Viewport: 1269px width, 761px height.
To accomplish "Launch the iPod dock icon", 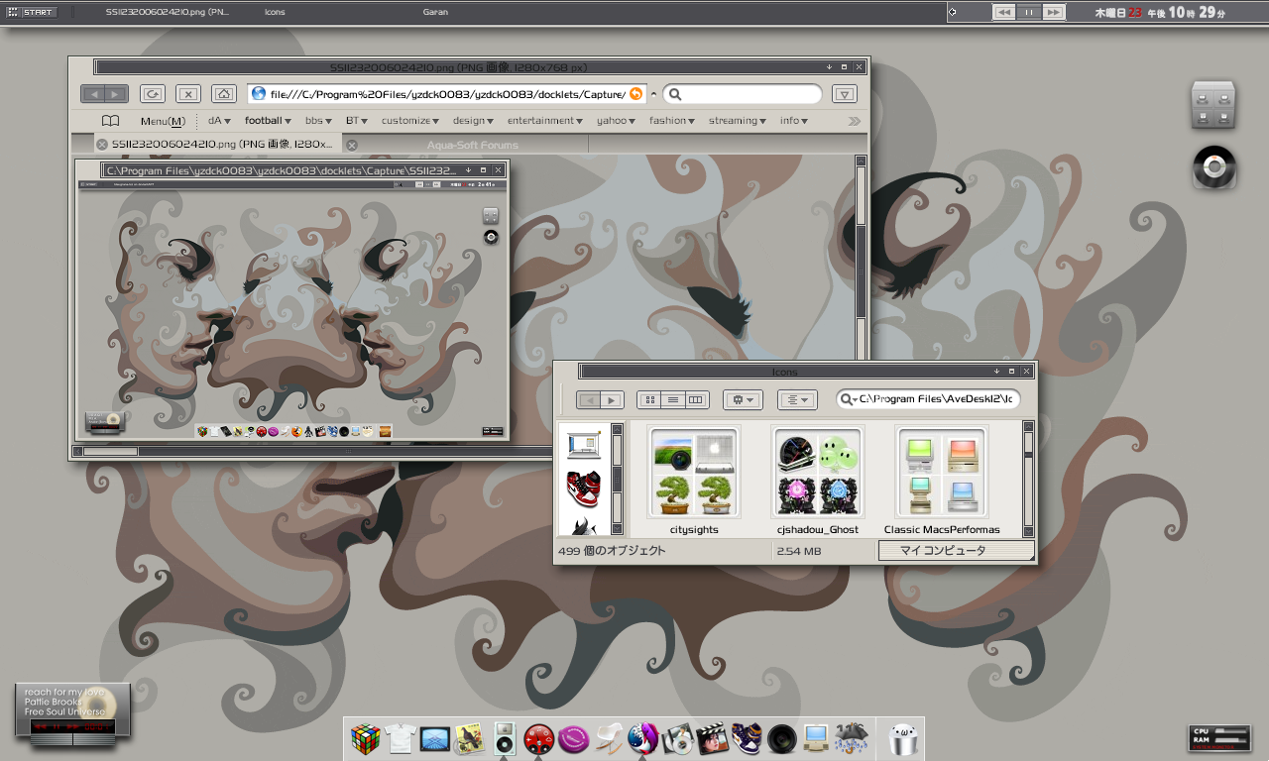I will coord(504,738).
